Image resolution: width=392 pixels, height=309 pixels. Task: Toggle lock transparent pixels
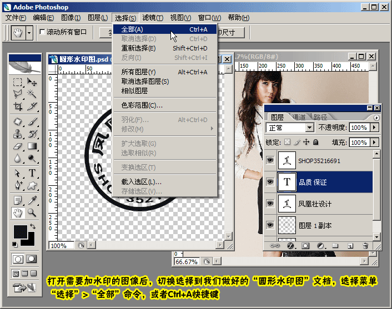(288, 143)
